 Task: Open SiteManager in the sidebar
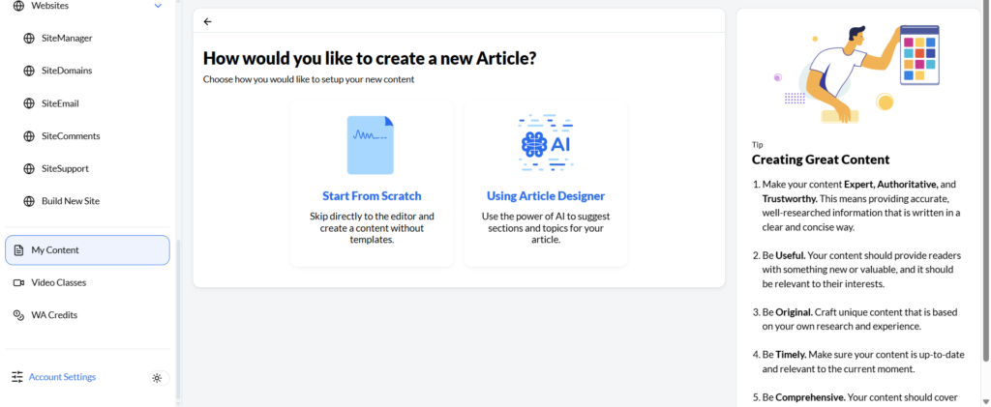[67, 38]
